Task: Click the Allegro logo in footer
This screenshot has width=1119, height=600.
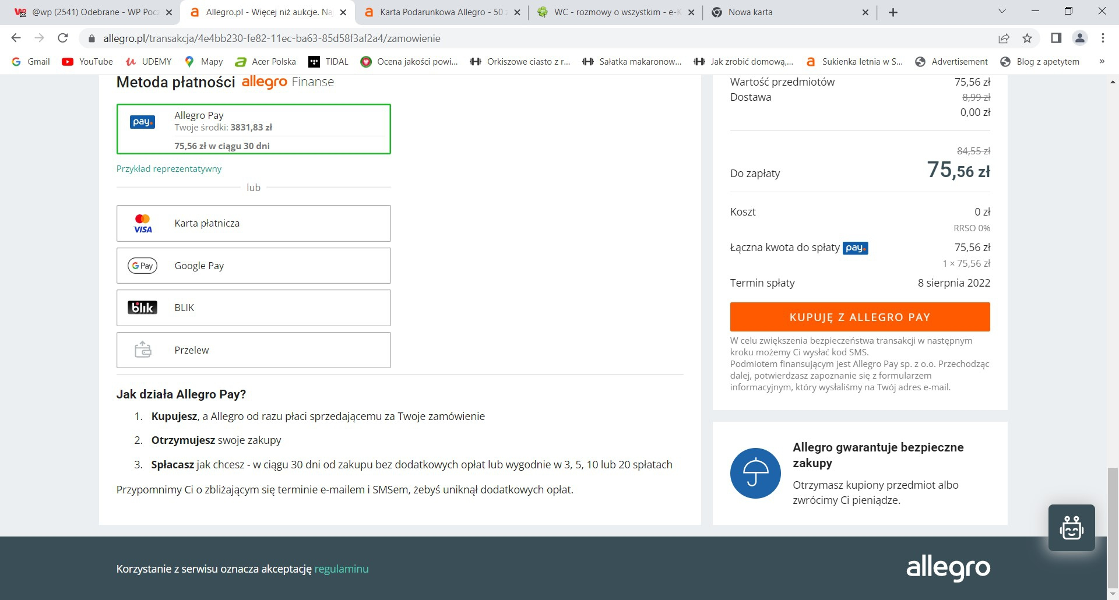Action: pyautogui.click(x=948, y=567)
